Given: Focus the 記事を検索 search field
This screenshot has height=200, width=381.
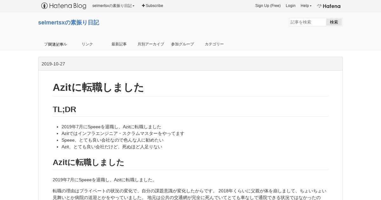Looking at the screenshot, I should (x=308, y=22).
